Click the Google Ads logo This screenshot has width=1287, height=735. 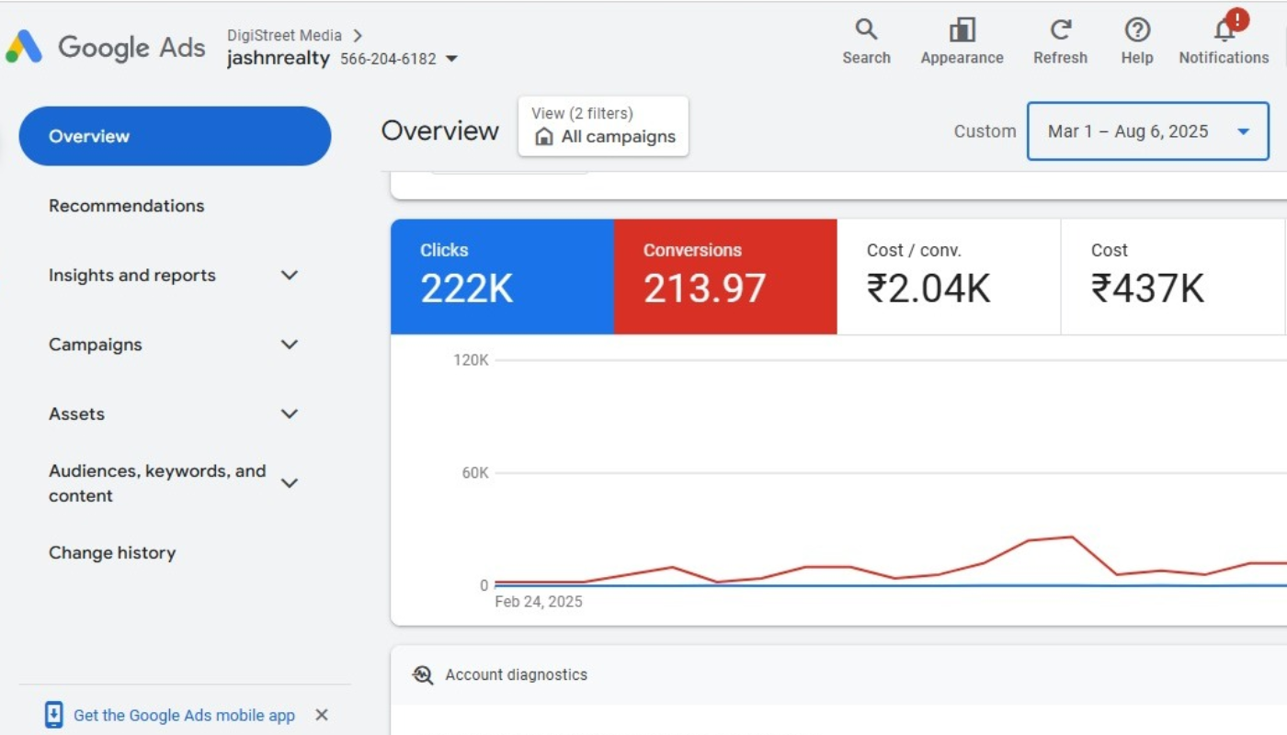(x=24, y=47)
